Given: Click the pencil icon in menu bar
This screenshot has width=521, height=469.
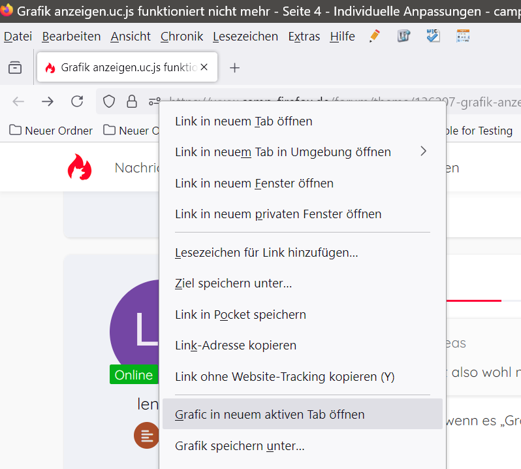Looking at the screenshot, I should [x=375, y=36].
